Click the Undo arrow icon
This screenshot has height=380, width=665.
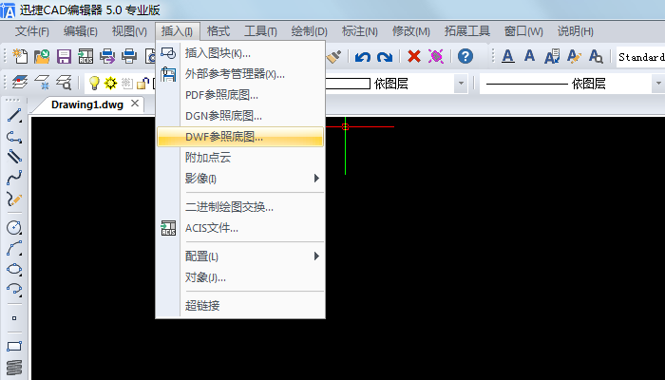pos(363,56)
